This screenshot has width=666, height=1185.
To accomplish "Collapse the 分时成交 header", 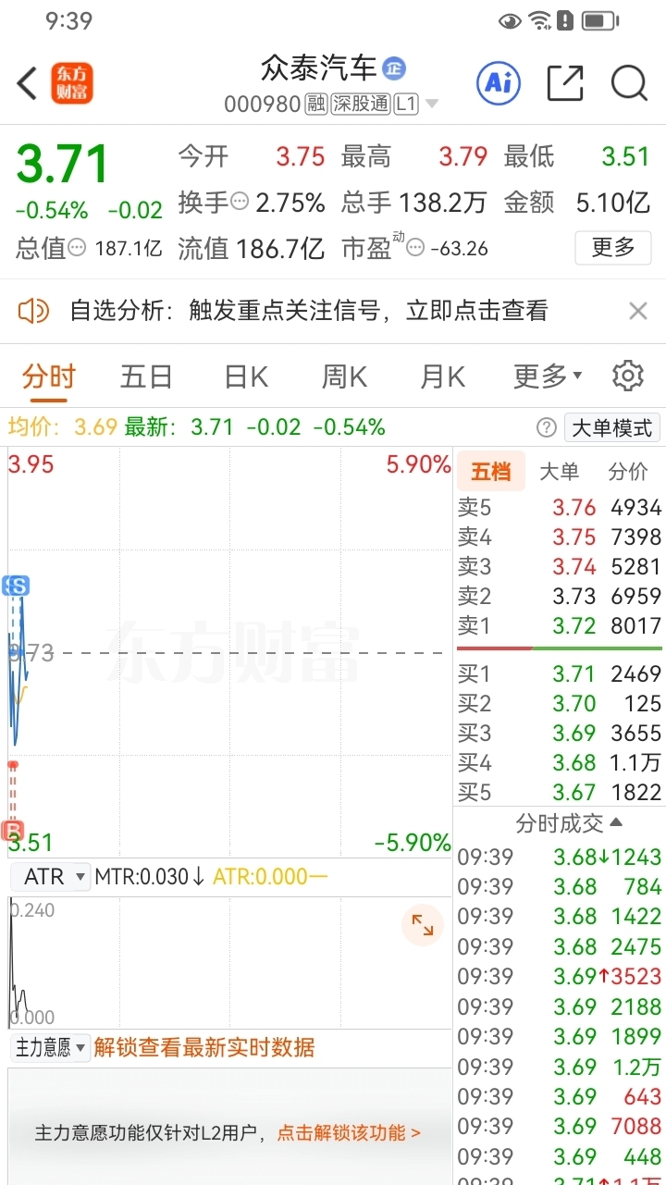I will 569,822.
